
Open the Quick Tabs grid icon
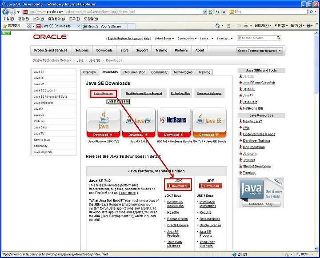[x=29, y=26]
